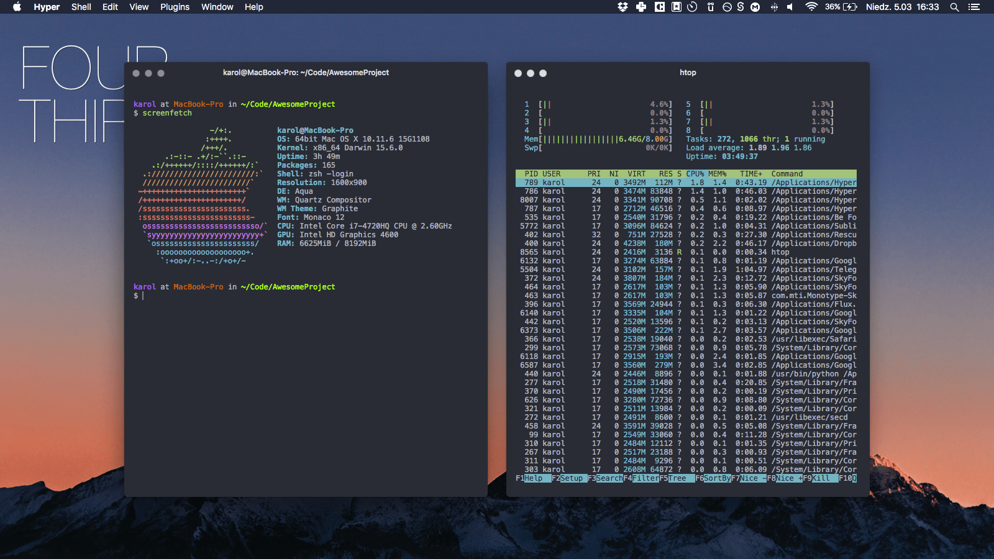This screenshot has width=994, height=559.
Task: Click F8 Nice + in htop footer
Action: tap(785, 478)
